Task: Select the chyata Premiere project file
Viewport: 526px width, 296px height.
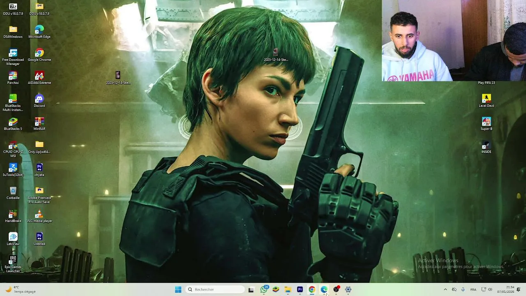Action: pos(39,170)
